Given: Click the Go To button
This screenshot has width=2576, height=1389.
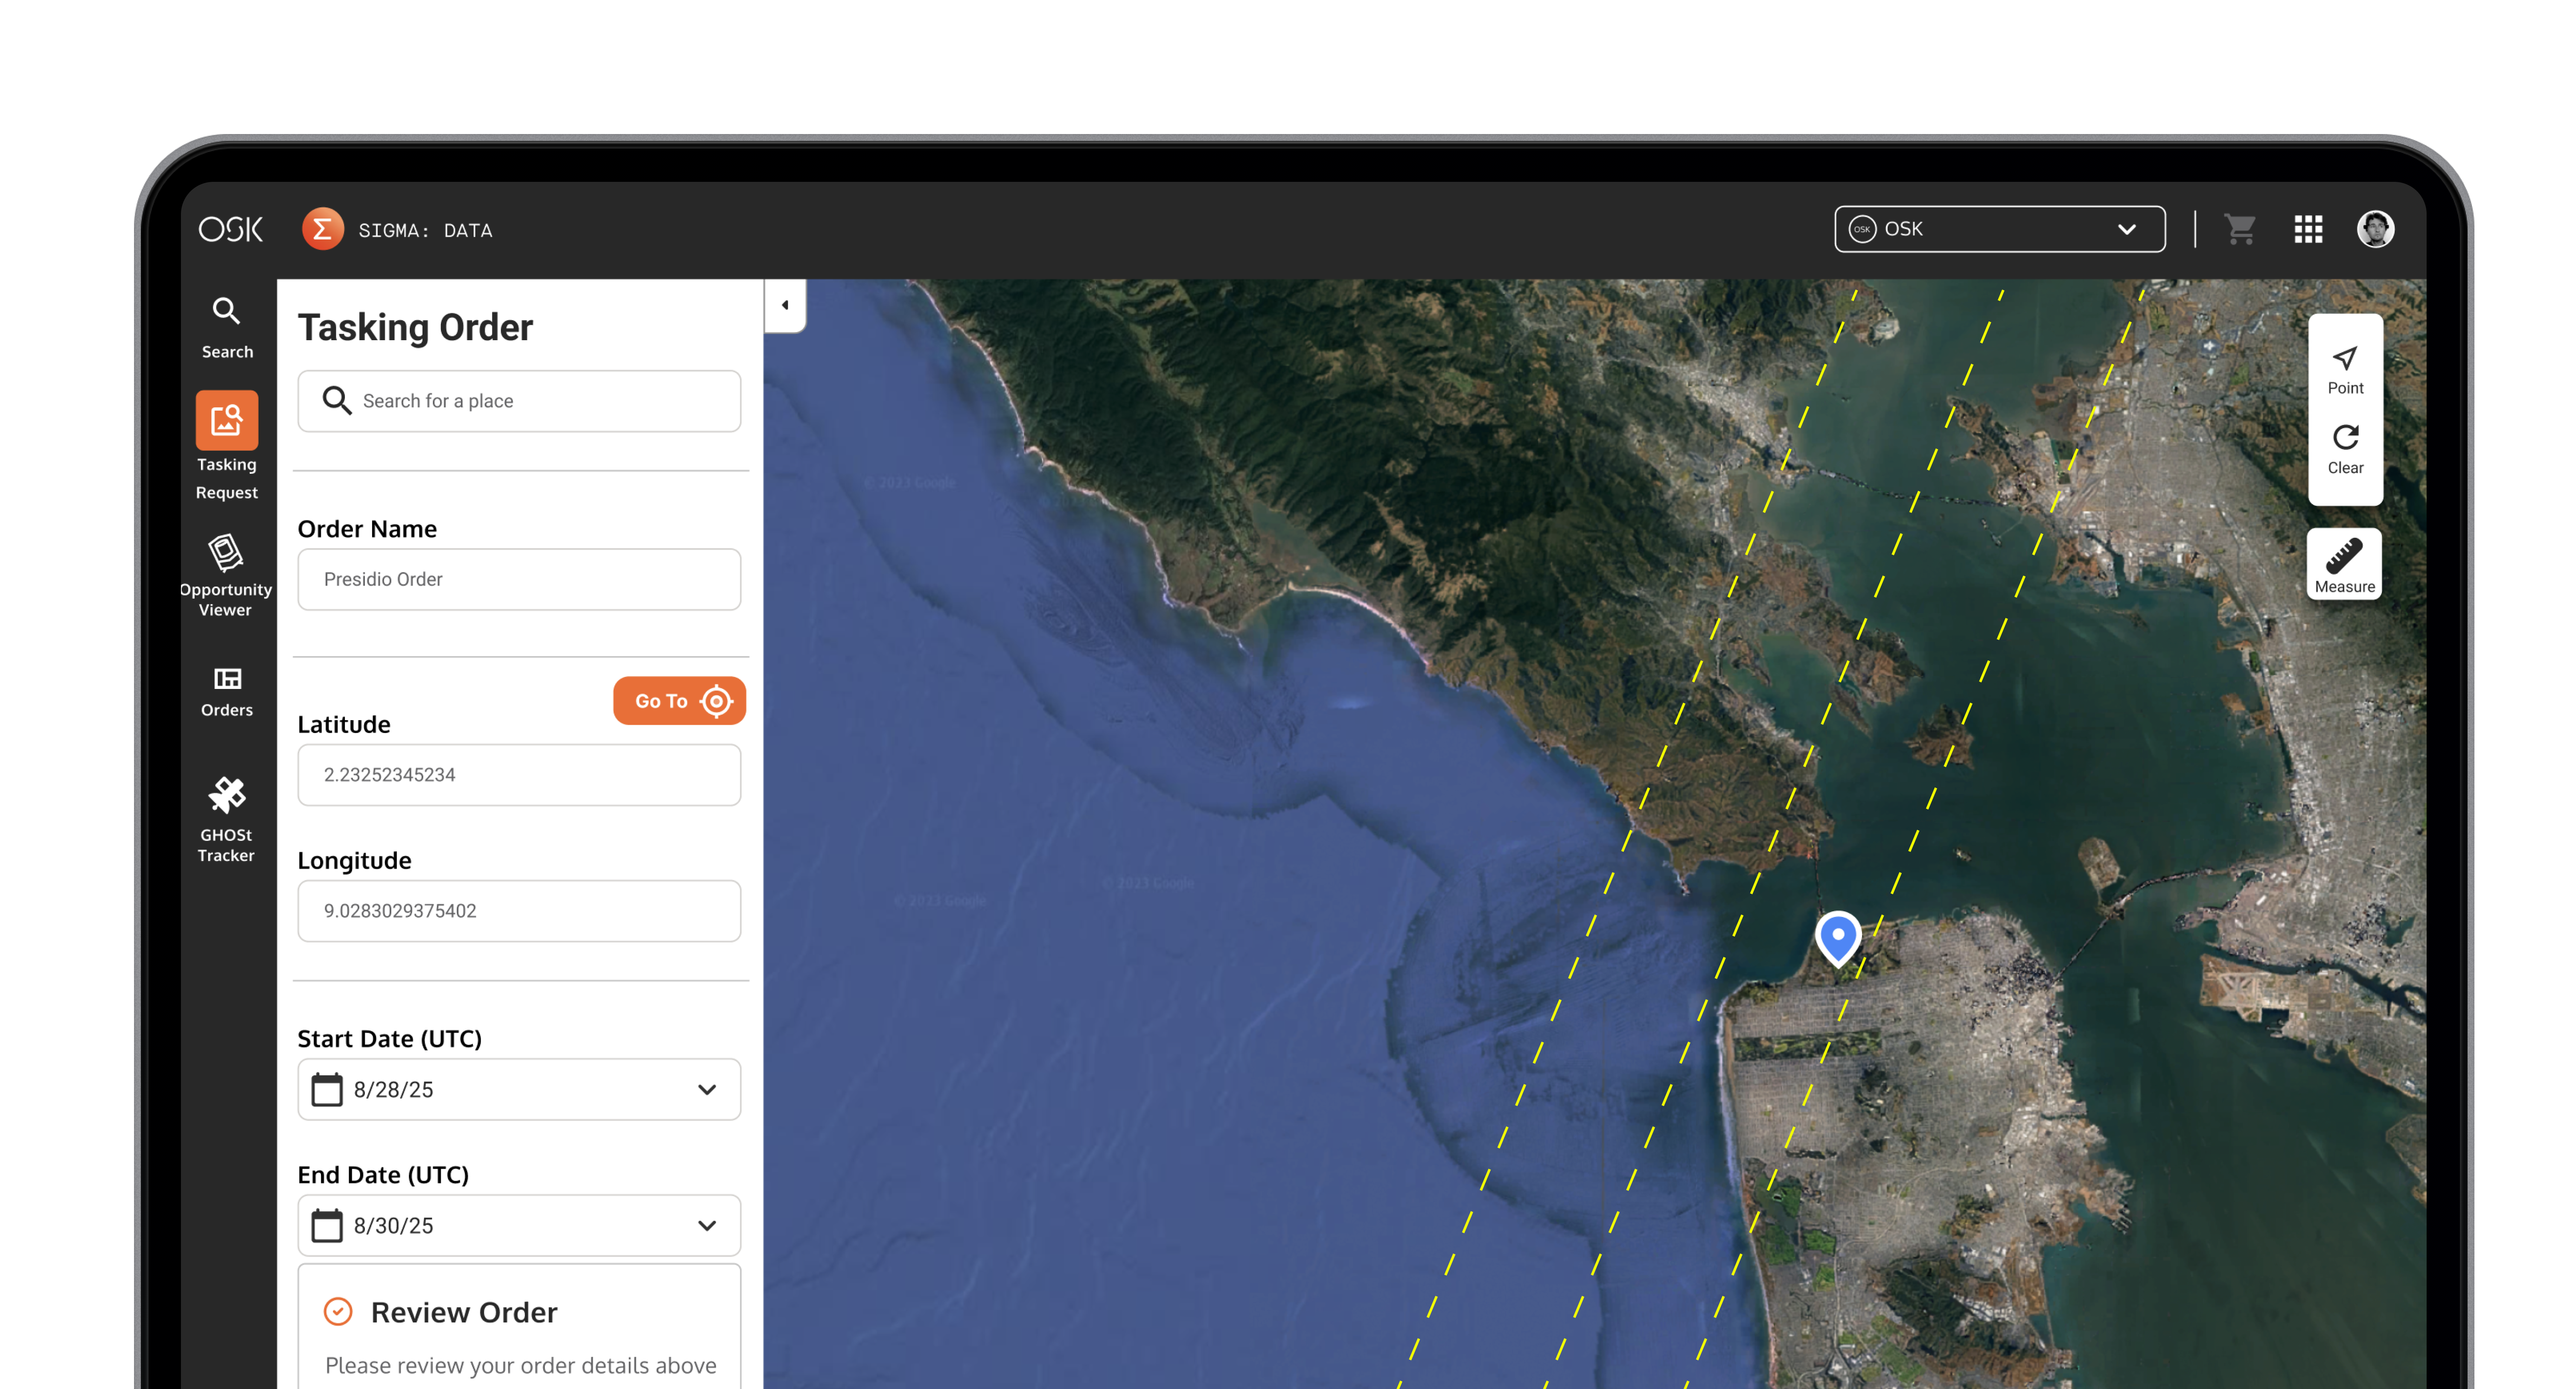Looking at the screenshot, I should (679, 701).
